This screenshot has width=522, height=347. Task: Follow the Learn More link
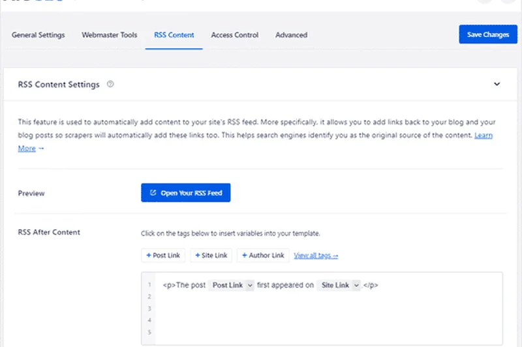[483, 135]
